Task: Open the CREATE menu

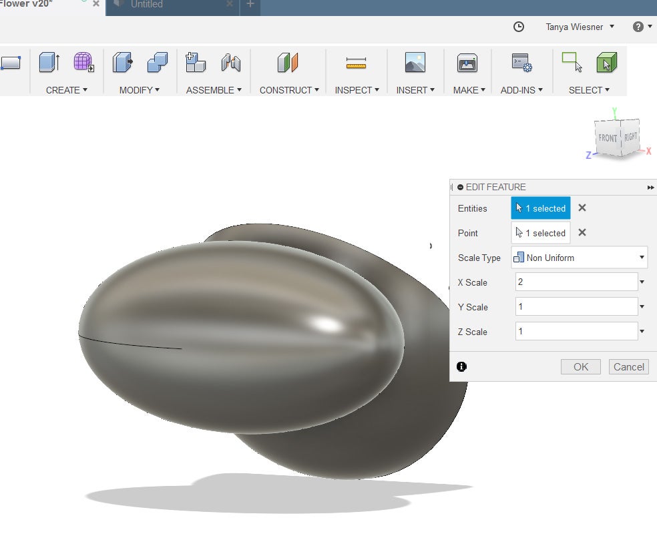Action: (x=66, y=90)
